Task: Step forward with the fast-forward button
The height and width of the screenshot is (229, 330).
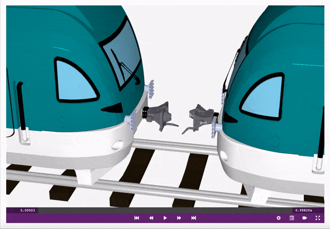Action: pyautogui.click(x=179, y=218)
